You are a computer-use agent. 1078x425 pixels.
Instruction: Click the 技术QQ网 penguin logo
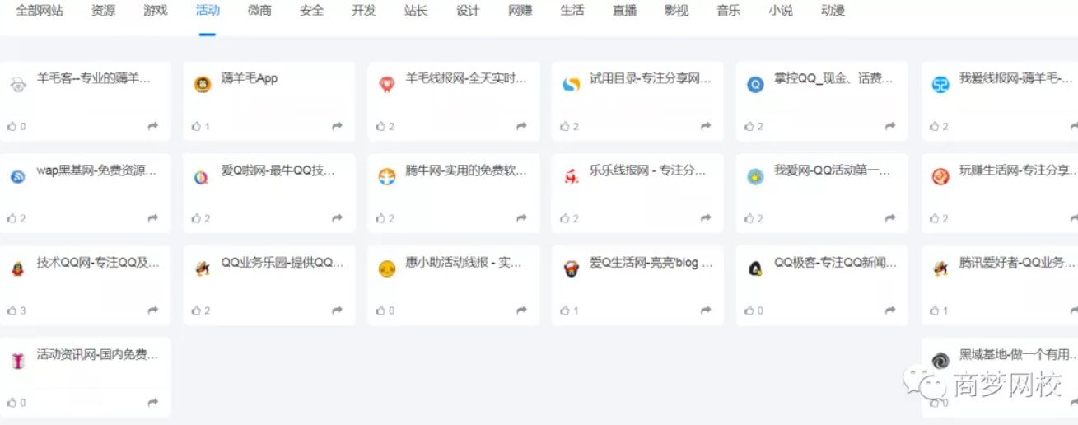click(x=17, y=269)
